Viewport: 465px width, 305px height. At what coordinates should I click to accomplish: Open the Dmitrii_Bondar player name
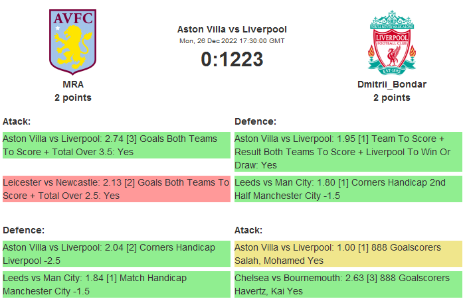click(392, 84)
